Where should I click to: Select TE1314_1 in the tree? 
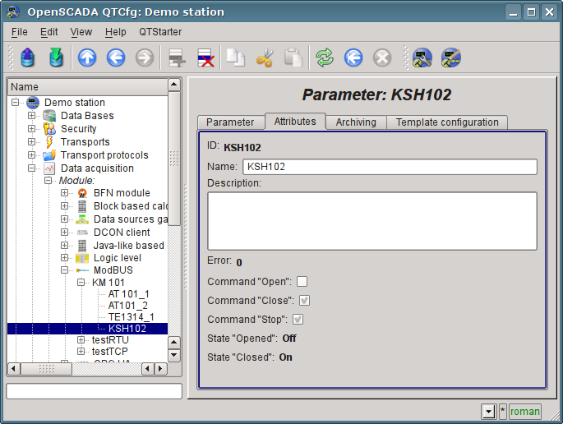click(x=131, y=316)
